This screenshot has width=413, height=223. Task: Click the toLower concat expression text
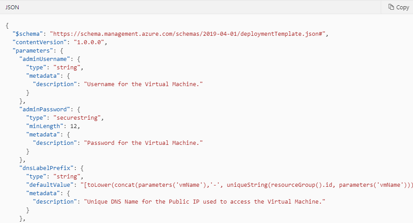pos(247,185)
